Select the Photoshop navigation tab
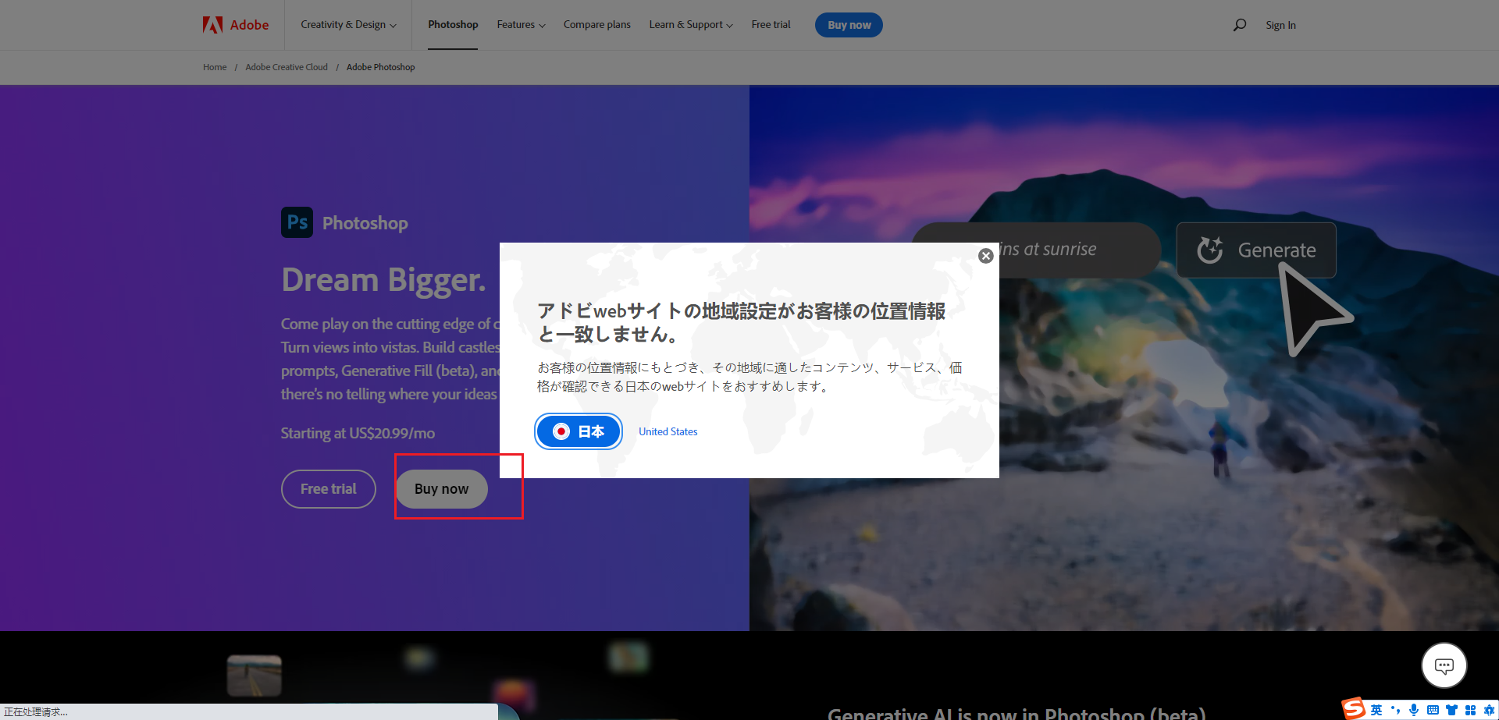Screen dimensions: 1499x720 click(453, 25)
